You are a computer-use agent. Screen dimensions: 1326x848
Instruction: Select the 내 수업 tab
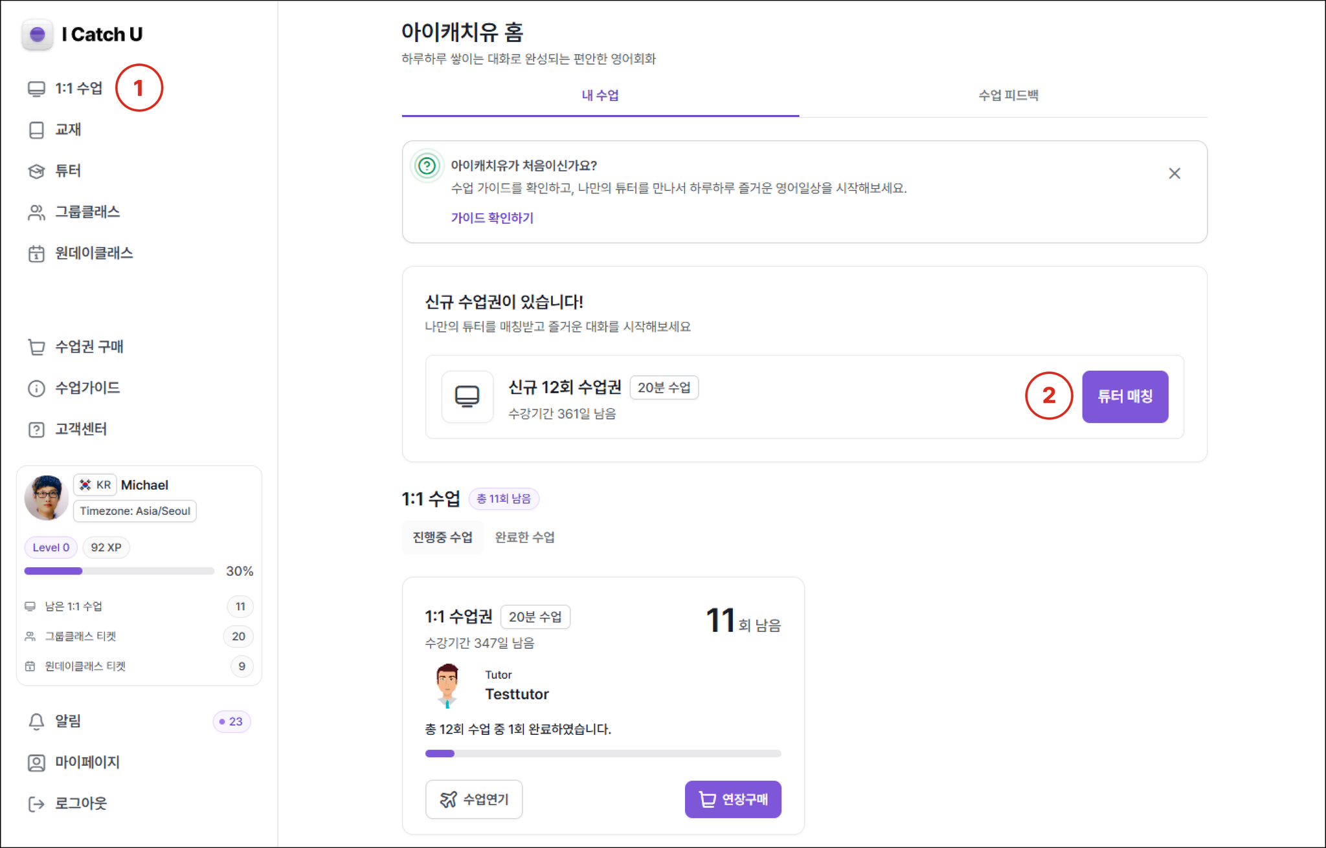pos(600,96)
